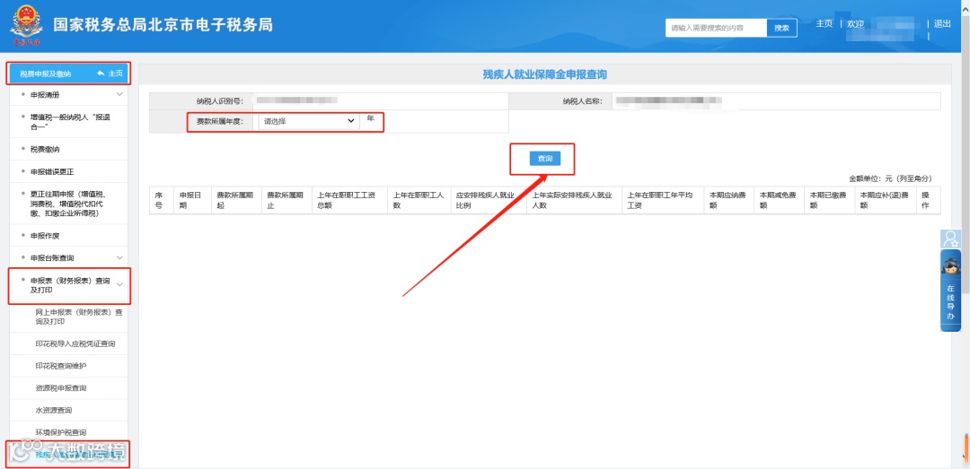Click 本期应纳费额 column header

727,200
